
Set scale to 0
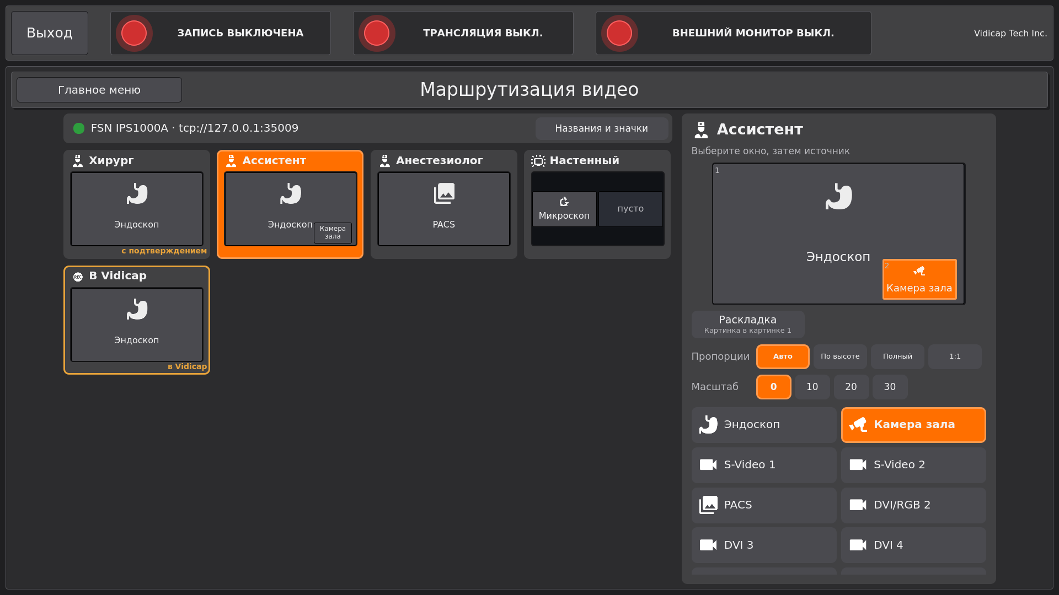(x=773, y=387)
